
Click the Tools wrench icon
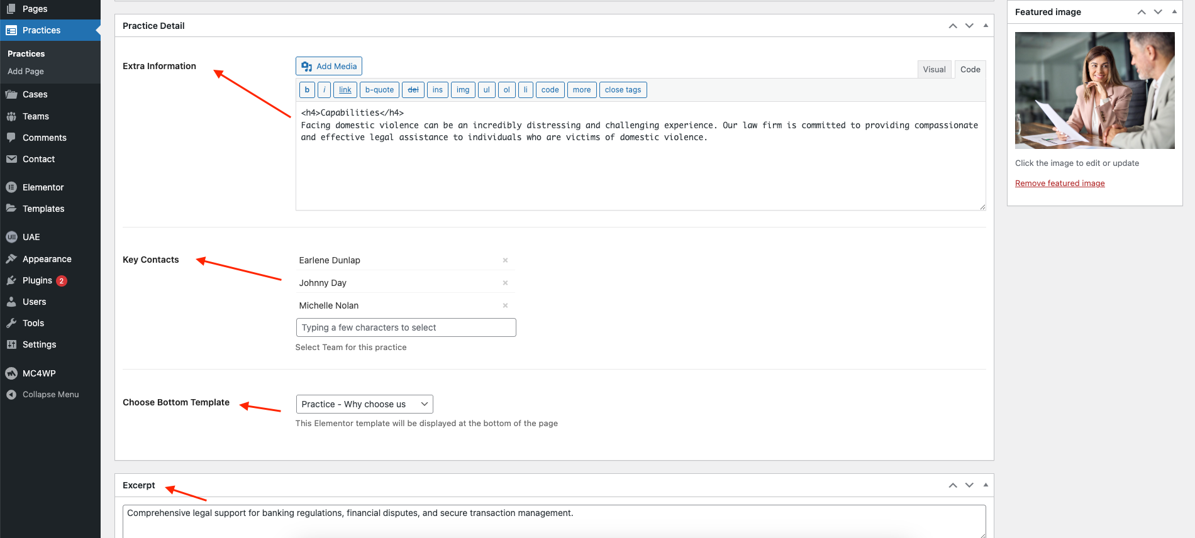pyautogui.click(x=11, y=323)
